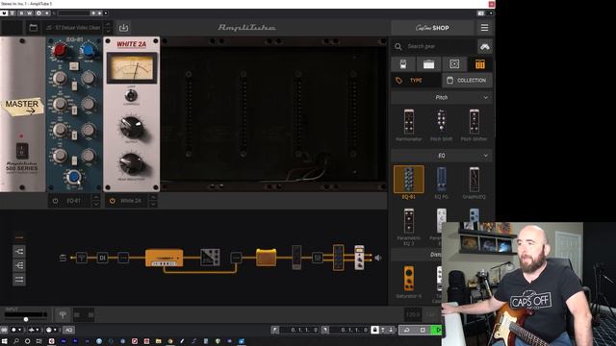Open the preset browser folder icon
The image size is (616, 346).
(33, 28)
